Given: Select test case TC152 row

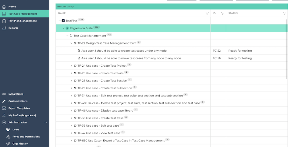Looking at the screenshot, I should (x=124, y=51).
